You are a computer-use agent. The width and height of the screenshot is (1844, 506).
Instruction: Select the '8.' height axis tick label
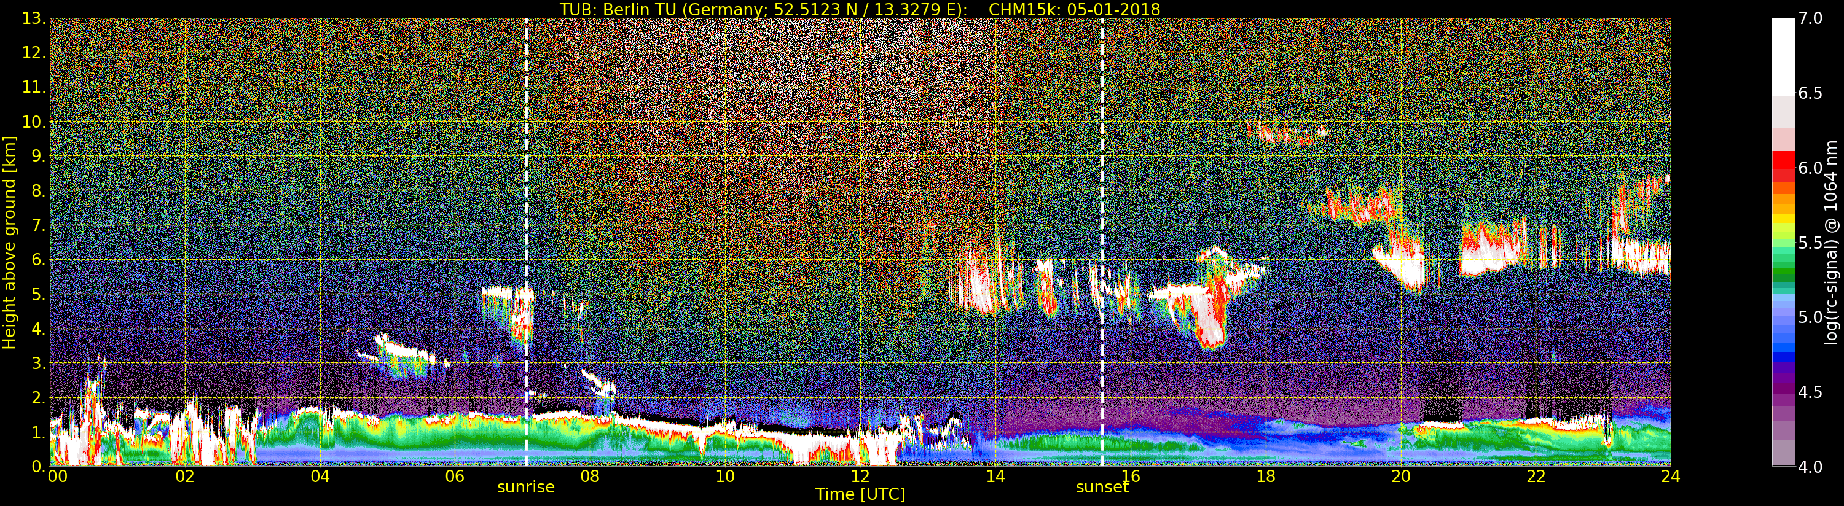[39, 191]
